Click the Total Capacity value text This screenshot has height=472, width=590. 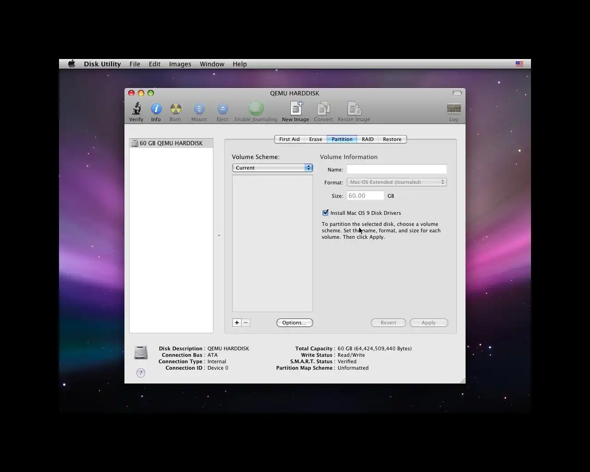click(375, 348)
